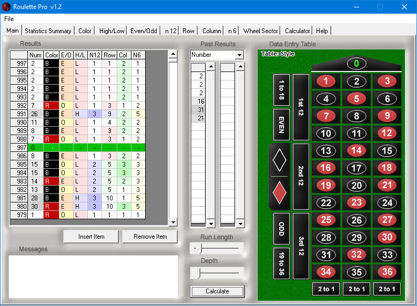Viewport: 417px width, 306px height.
Task: Select value 31 in Past Results list
Action: pyautogui.click(x=198, y=110)
